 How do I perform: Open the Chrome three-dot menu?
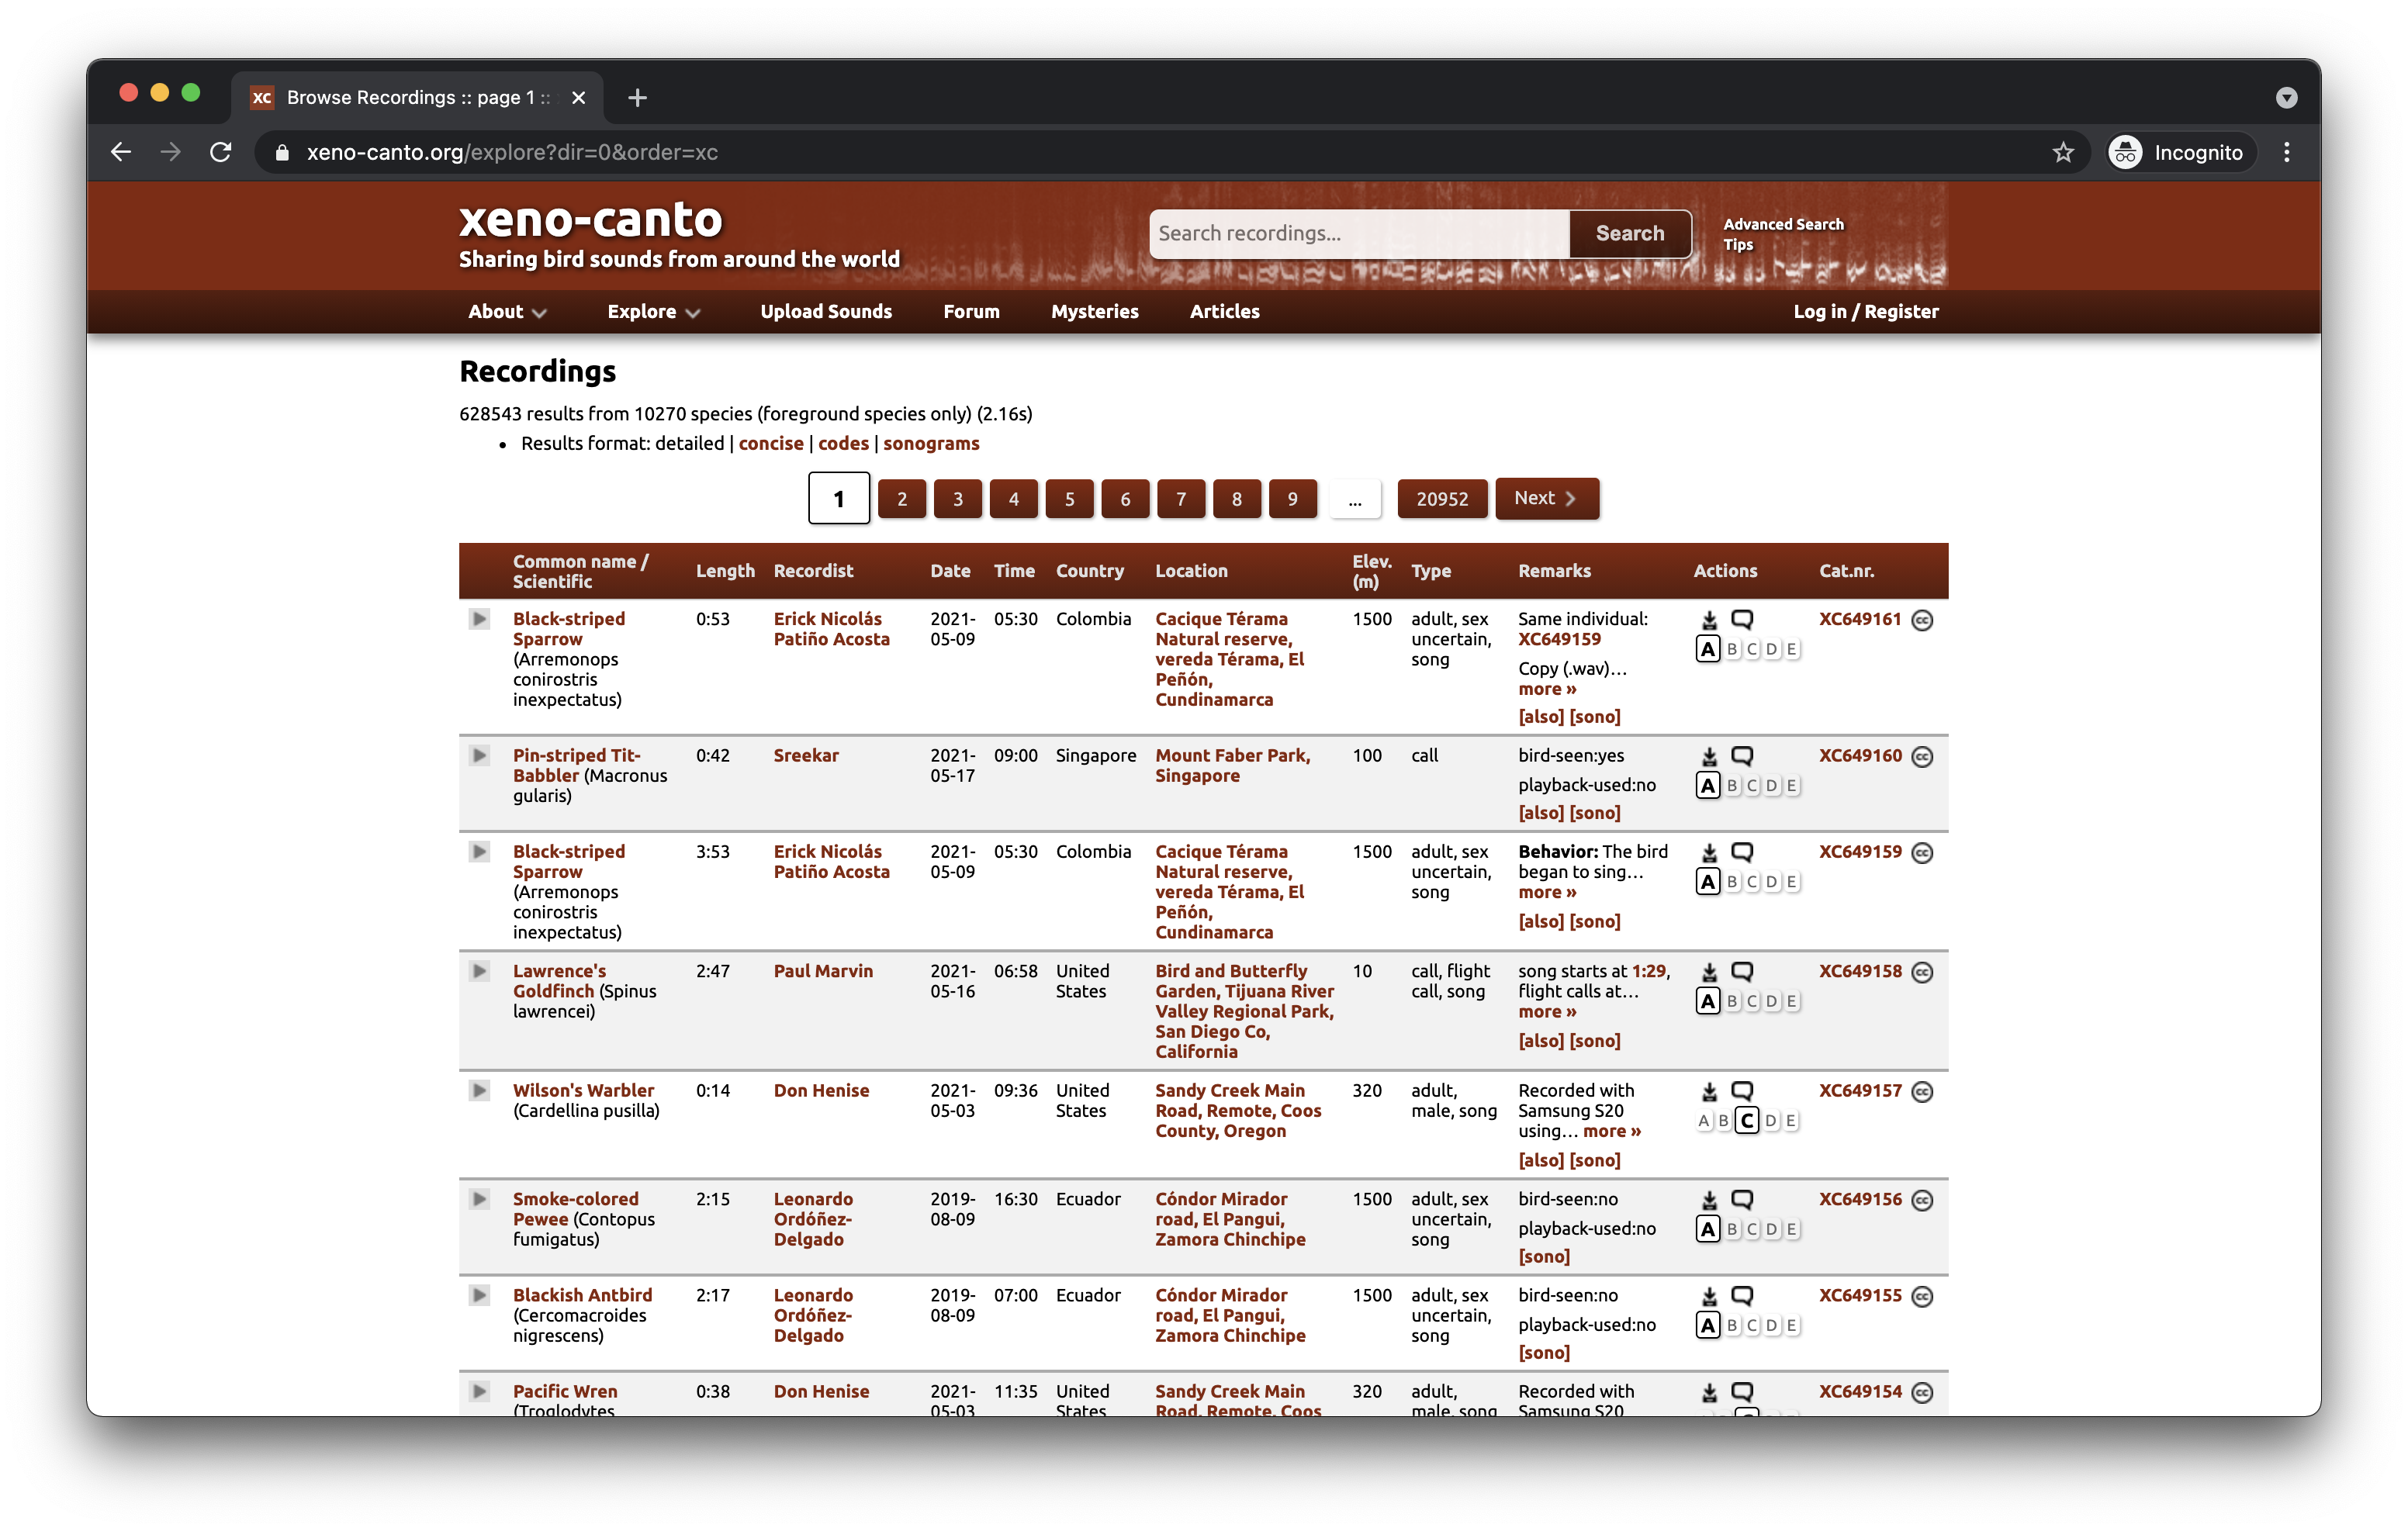[2286, 152]
